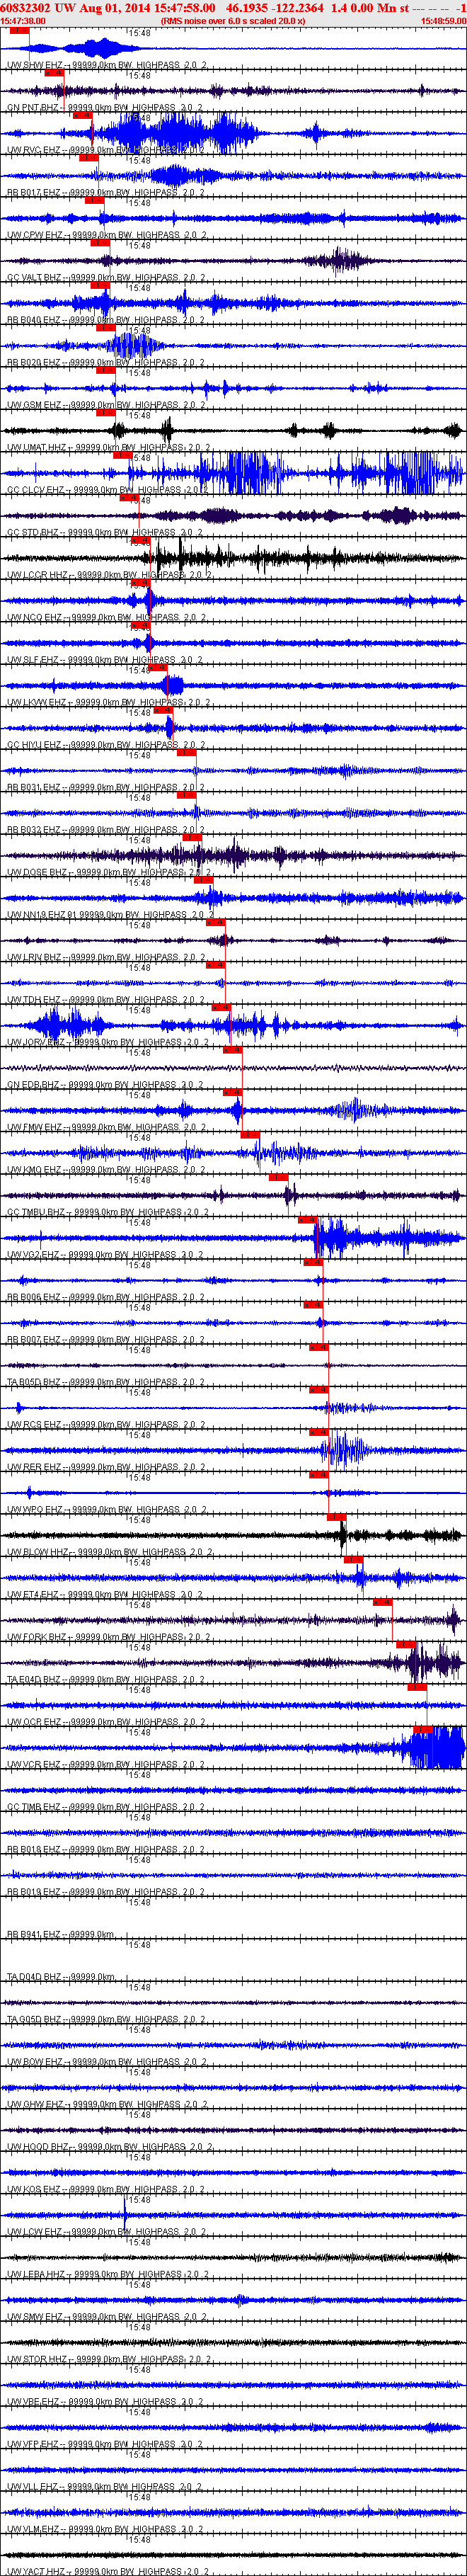
Task: Select the "UW DOSE BHZ" station label
Action: 37,872
